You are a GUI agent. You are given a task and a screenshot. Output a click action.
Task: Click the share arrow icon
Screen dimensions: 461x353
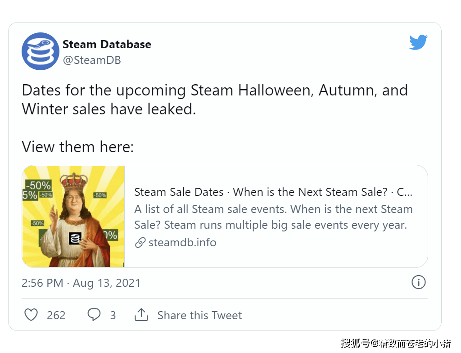[x=141, y=315]
